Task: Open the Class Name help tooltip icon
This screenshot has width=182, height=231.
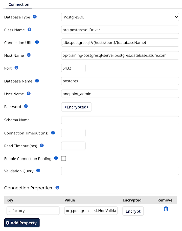Action: click(x=30, y=30)
